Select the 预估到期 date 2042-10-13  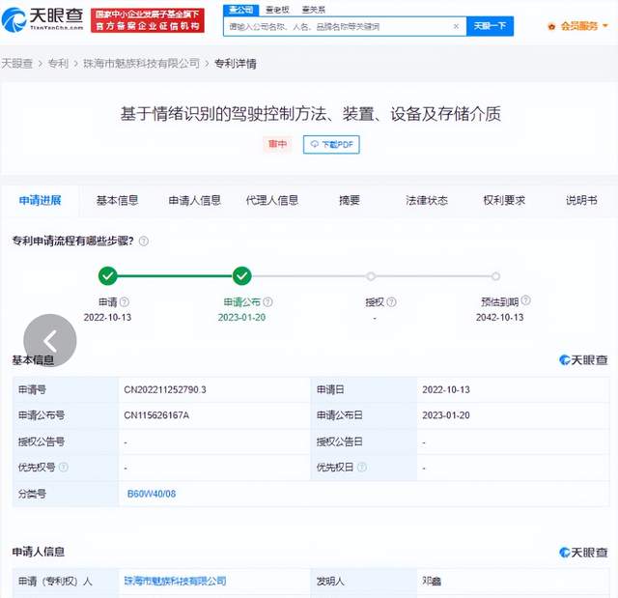coord(499,317)
